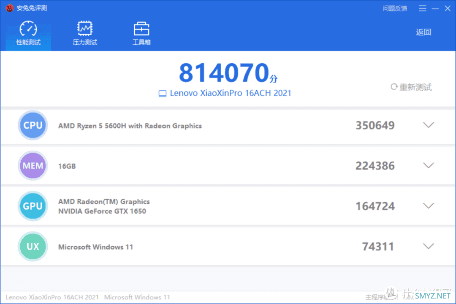Open the hamburger menu icon
Viewport: 456px width, 304px height.
click(x=423, y=8)
